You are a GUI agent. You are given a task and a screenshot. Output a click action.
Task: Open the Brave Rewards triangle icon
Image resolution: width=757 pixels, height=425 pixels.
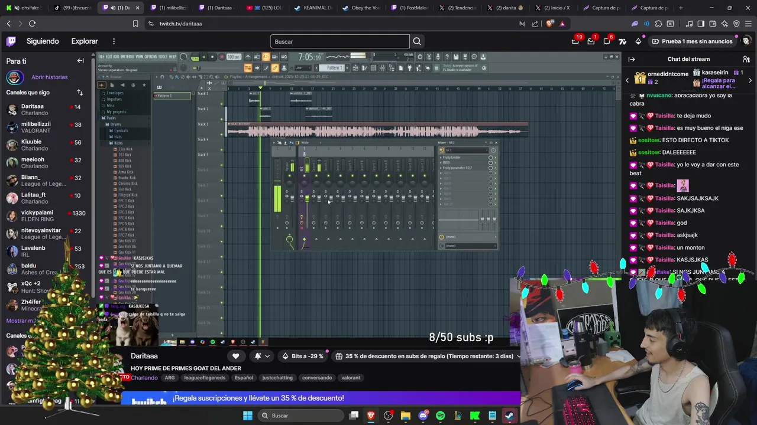tap(562, 24)
